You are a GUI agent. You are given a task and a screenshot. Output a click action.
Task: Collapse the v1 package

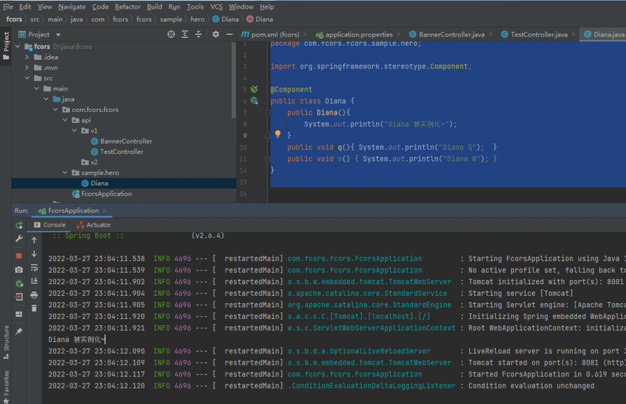point(75,131)
